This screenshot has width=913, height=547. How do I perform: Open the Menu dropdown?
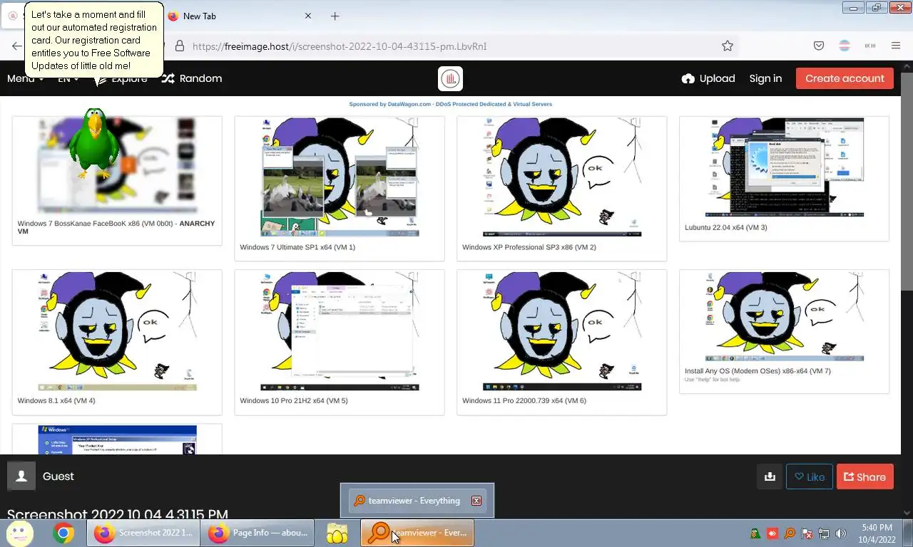pos(26,78)
